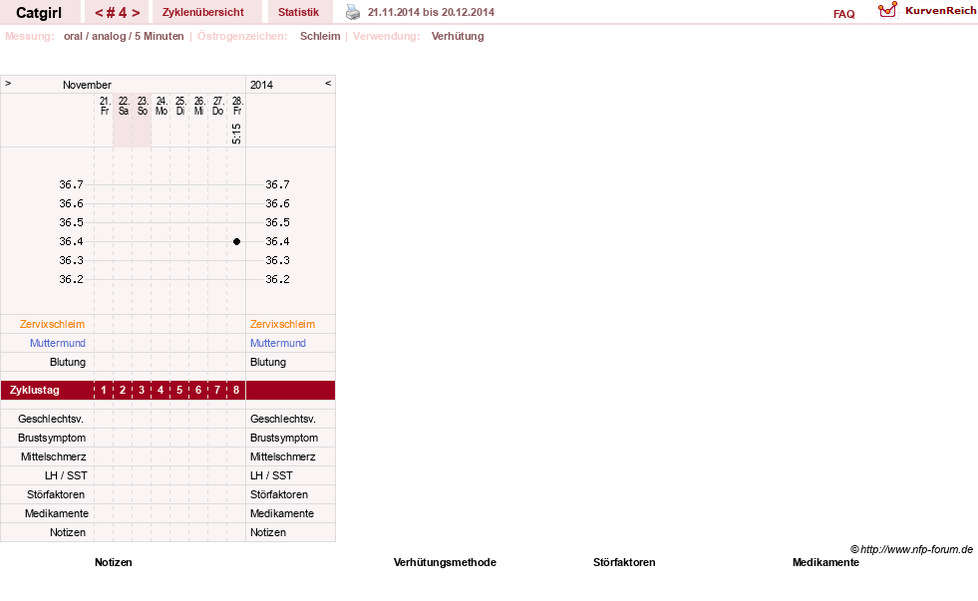Click the temperature dot at 36.4
The image size is (978, 601).
click(x=236, y=241)
